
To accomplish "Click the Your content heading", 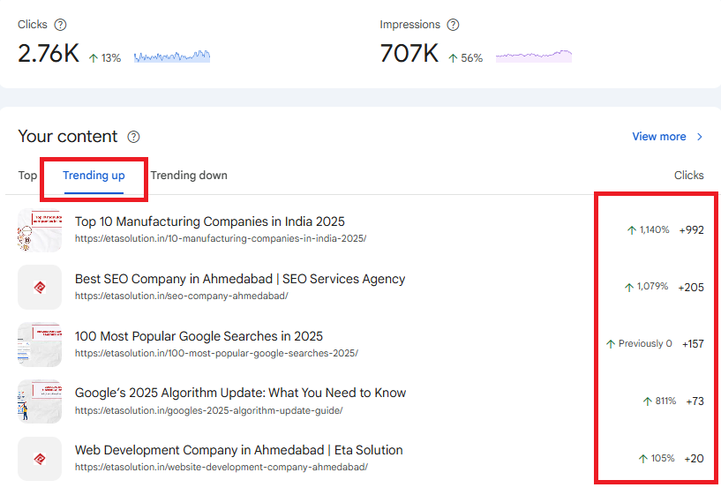I will (x=68, y=137).
